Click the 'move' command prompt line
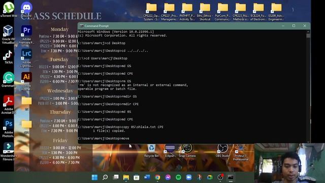325x183 pixels. tap(104, 138)
